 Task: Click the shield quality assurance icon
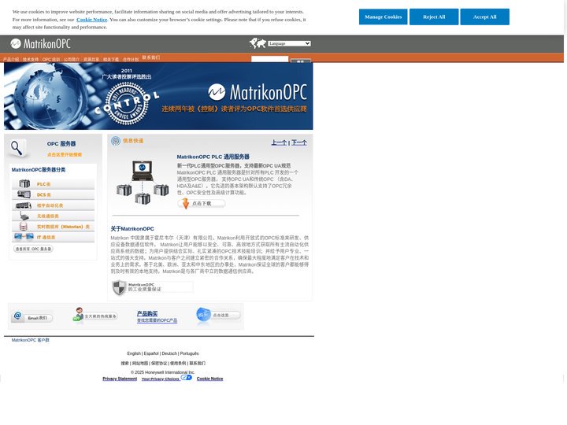(120, 288)
